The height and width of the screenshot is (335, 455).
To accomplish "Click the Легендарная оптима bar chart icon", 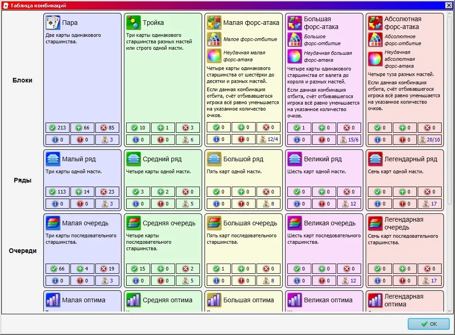I will 375,300.
